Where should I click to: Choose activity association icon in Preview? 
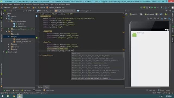click(157, 14)
